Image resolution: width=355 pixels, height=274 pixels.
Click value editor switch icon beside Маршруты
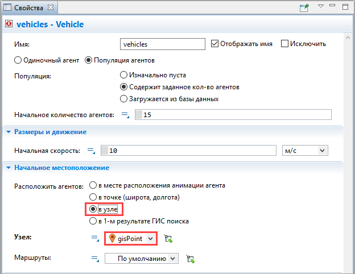tap(95, 259)
